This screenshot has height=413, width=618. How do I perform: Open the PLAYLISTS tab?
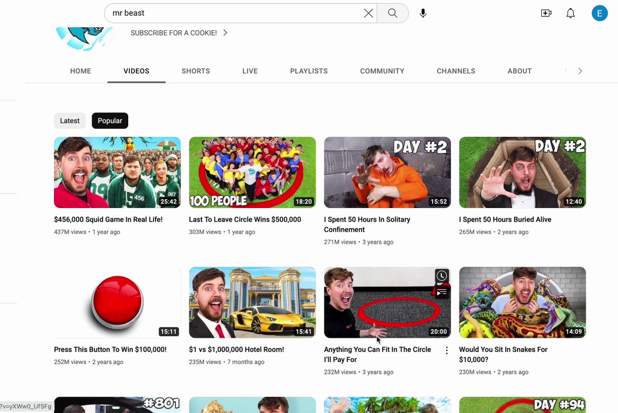(x=309, y=71)
